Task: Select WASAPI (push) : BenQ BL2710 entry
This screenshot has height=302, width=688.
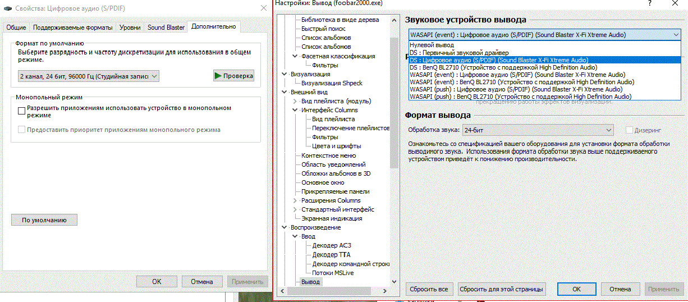Action: pos(544,97)
